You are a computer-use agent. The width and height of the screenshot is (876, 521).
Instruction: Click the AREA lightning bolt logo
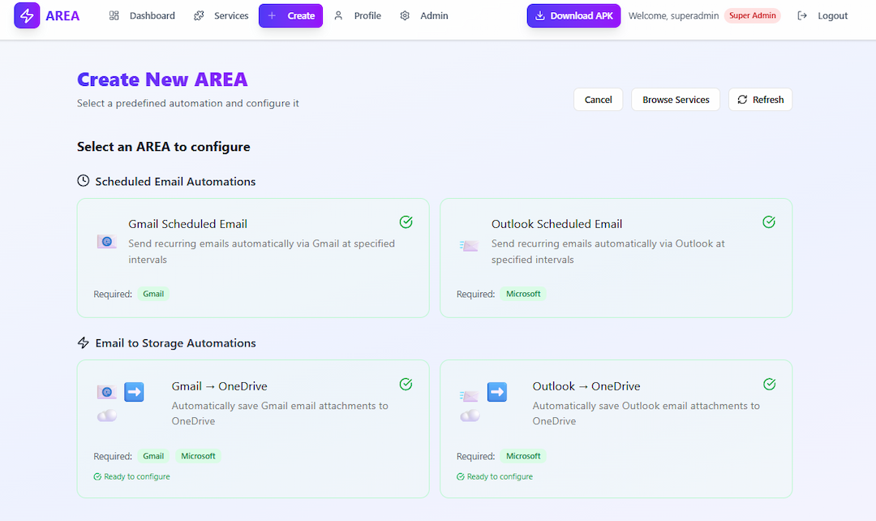click(x=27, y=15)
